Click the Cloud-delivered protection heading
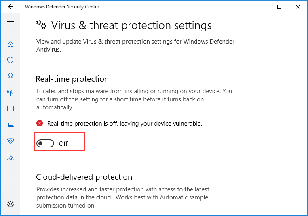Screen dimensions: 308x216 click(84, 177)
